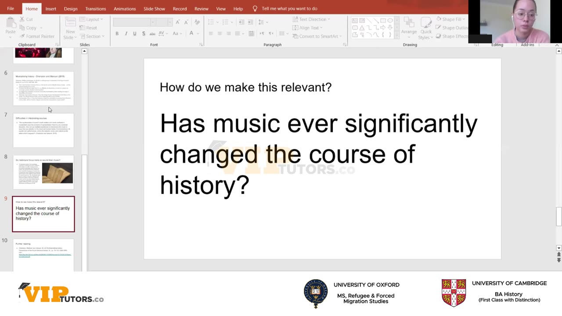Image resolution: width=562 pixels, height=316 pixels.
Task: Switch to the Design tab
Action: point(71,8)
